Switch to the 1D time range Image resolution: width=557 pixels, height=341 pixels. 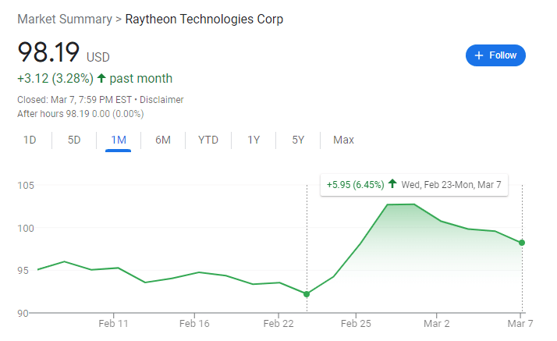pyautogui.click(x=30, y=140)
